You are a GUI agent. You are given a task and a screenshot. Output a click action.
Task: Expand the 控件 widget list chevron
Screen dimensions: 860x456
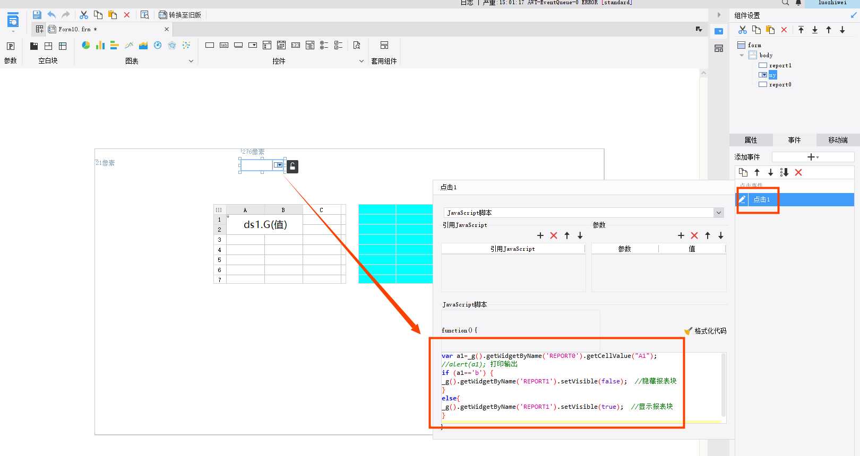point(362,61)
